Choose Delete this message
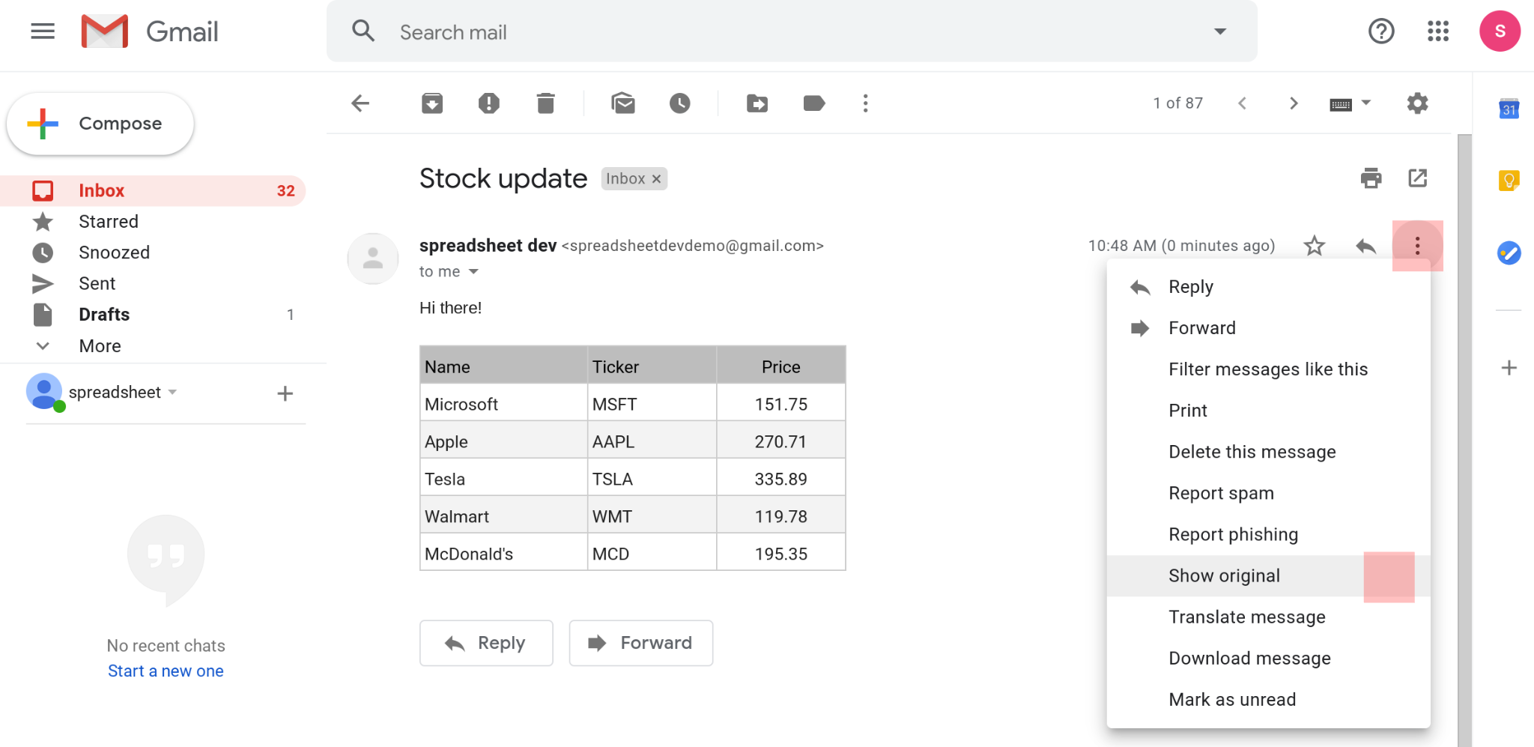 click(1268, 452)
